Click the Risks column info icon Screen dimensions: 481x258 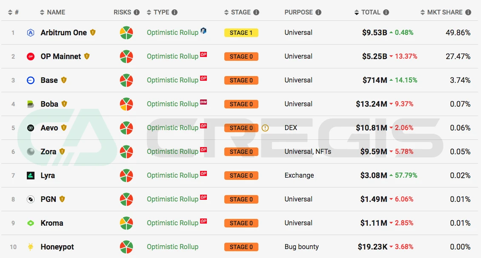click(x=137, y=12)
